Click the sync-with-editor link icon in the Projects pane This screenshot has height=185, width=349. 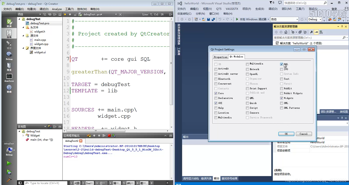pyautogui.click(x=50, y=15)
